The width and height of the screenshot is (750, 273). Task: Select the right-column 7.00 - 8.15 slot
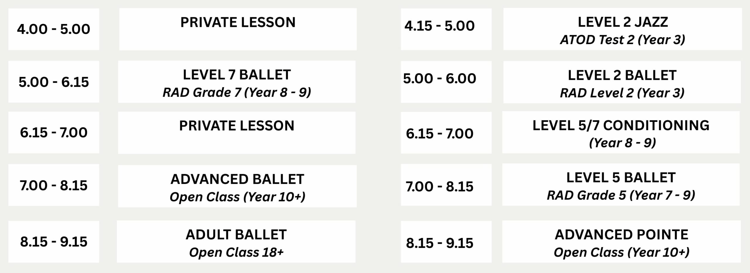coord(446,185)
